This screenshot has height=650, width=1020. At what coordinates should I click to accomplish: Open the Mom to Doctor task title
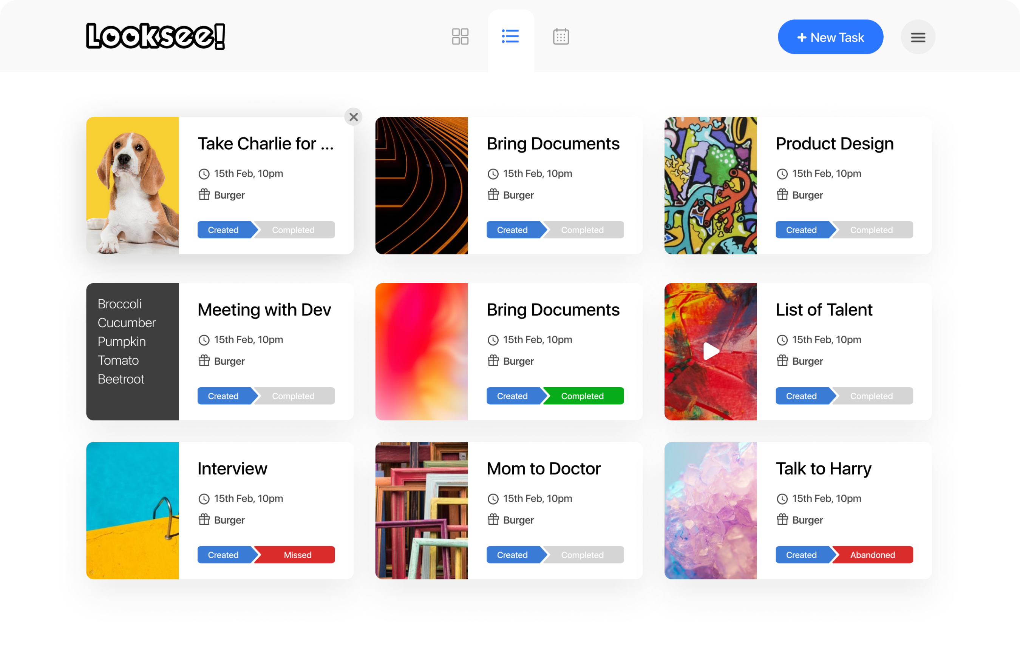pos(544,469)
